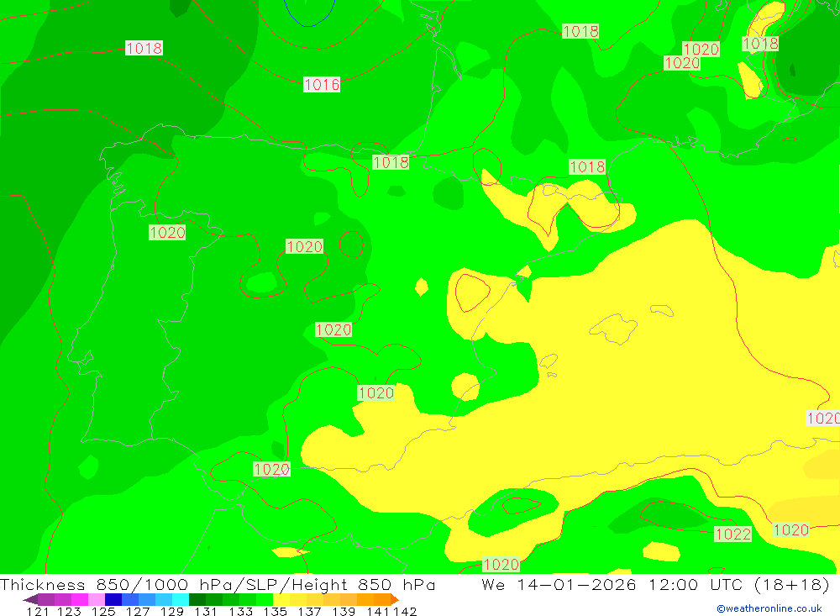
Task: Click legend value 142
Action: (x=405, y=612)
